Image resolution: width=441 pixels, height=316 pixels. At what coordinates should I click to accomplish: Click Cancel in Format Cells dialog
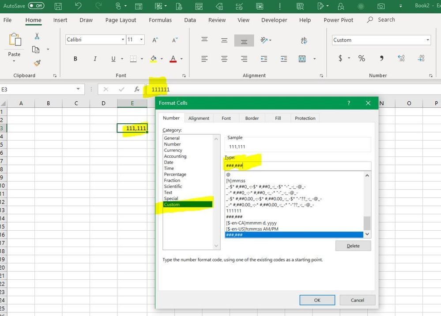358,300
